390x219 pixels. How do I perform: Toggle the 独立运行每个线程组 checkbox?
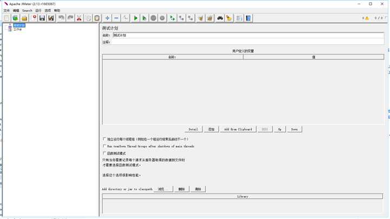tap(105, 139)
